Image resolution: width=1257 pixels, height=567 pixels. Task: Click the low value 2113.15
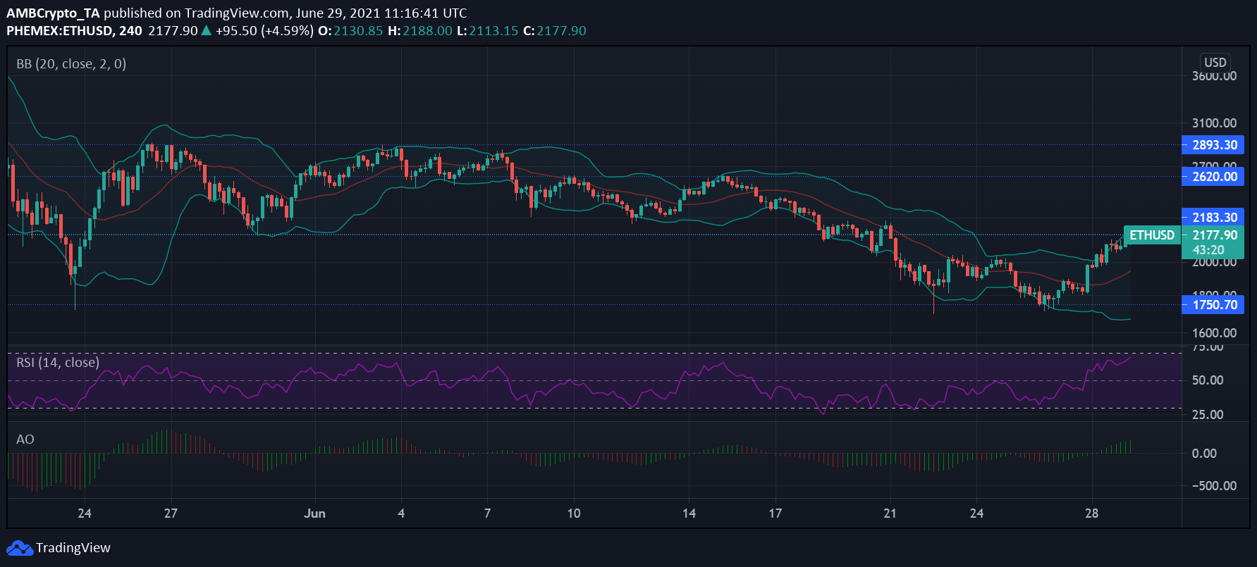493,31
